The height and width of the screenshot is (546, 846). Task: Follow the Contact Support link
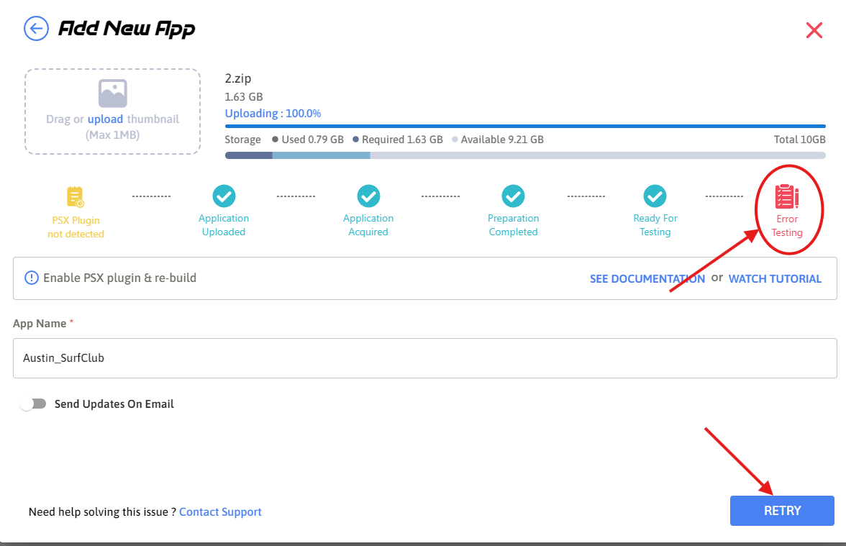(220, 512)
